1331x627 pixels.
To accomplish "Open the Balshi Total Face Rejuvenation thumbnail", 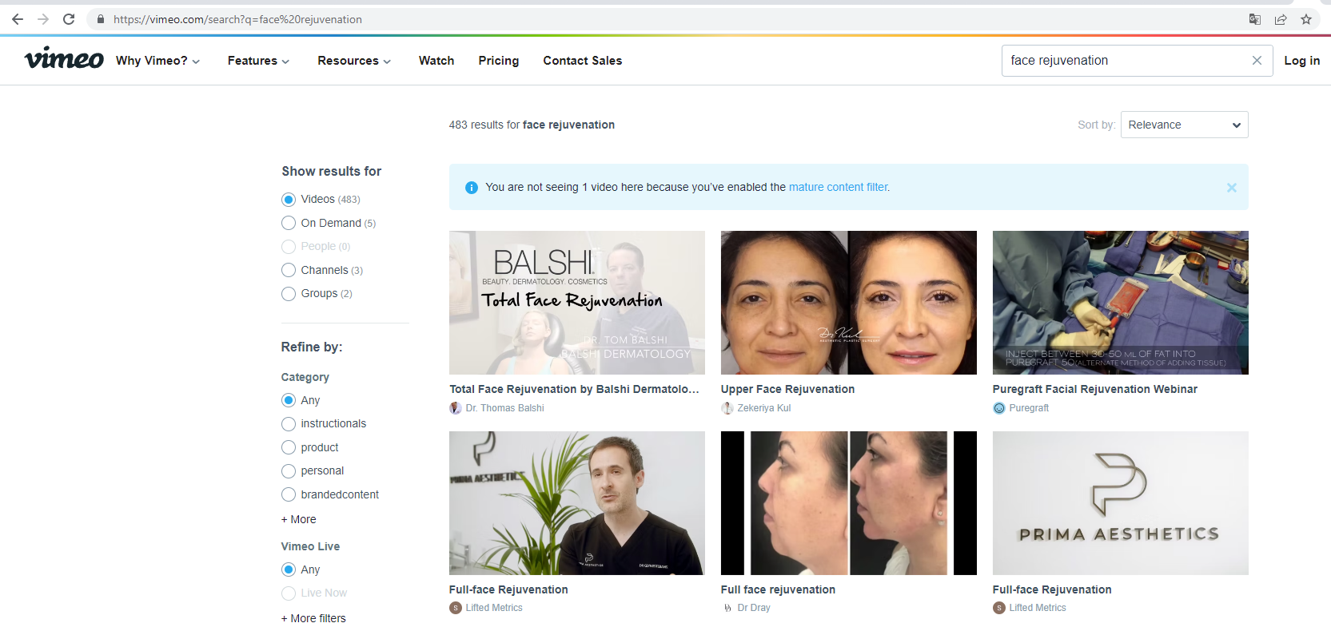I will tap(577, 303).
